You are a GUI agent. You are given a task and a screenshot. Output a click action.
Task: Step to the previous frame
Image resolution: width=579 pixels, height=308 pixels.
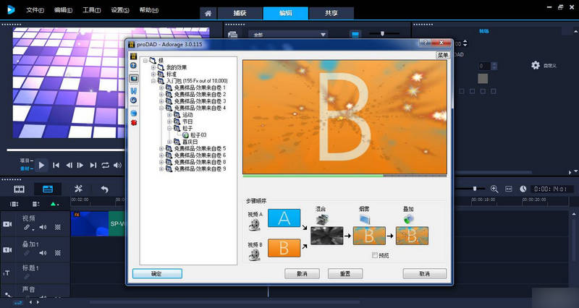tap(69, 166)
